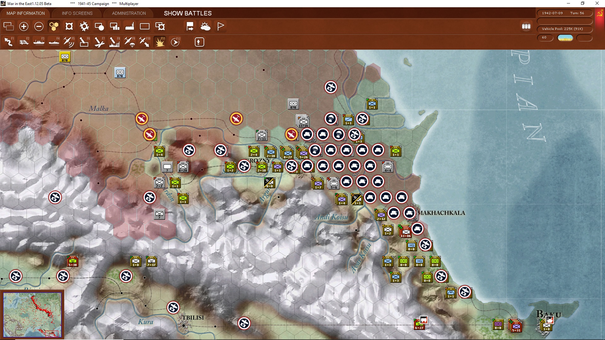Select the unit labeled 7=37
Viewport: 605px width, 340px height.
(151, 261)
